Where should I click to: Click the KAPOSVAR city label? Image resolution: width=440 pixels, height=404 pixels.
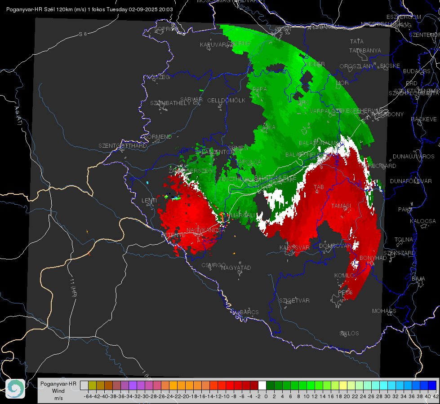click(x=294, y=248)
